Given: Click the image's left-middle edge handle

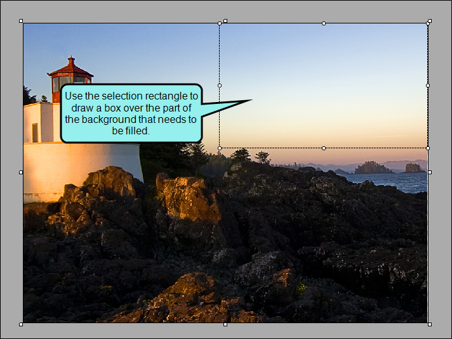Looking at the screenshot, I should point(21,172).
